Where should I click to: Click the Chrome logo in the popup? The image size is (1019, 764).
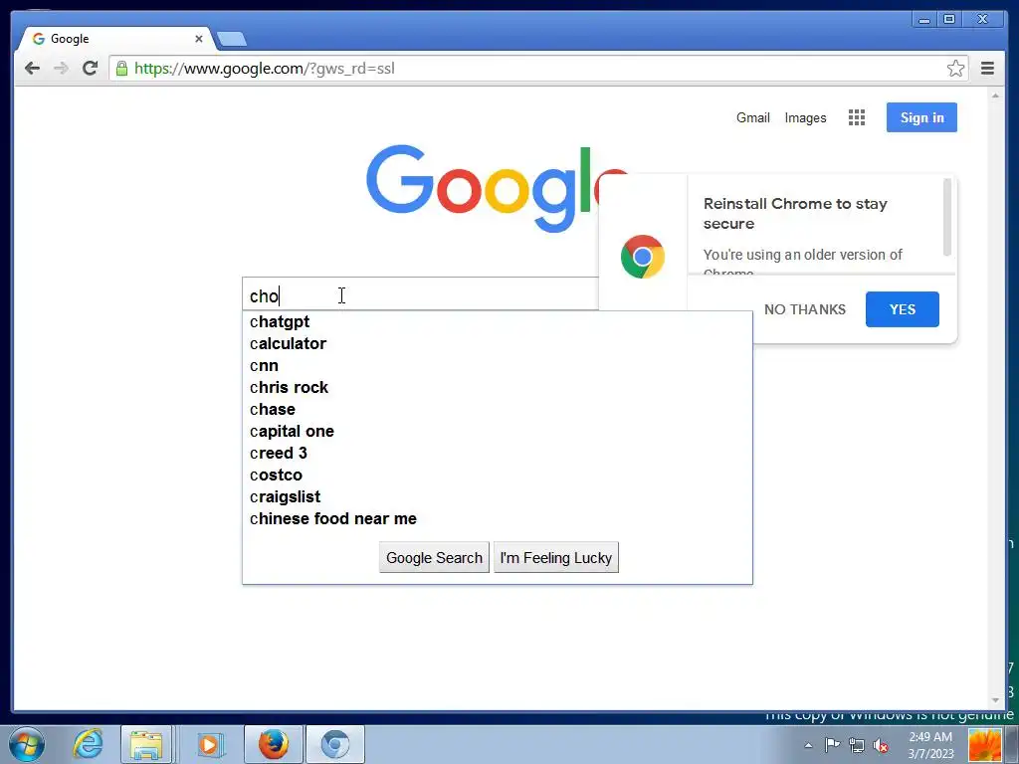coord(642,257)
